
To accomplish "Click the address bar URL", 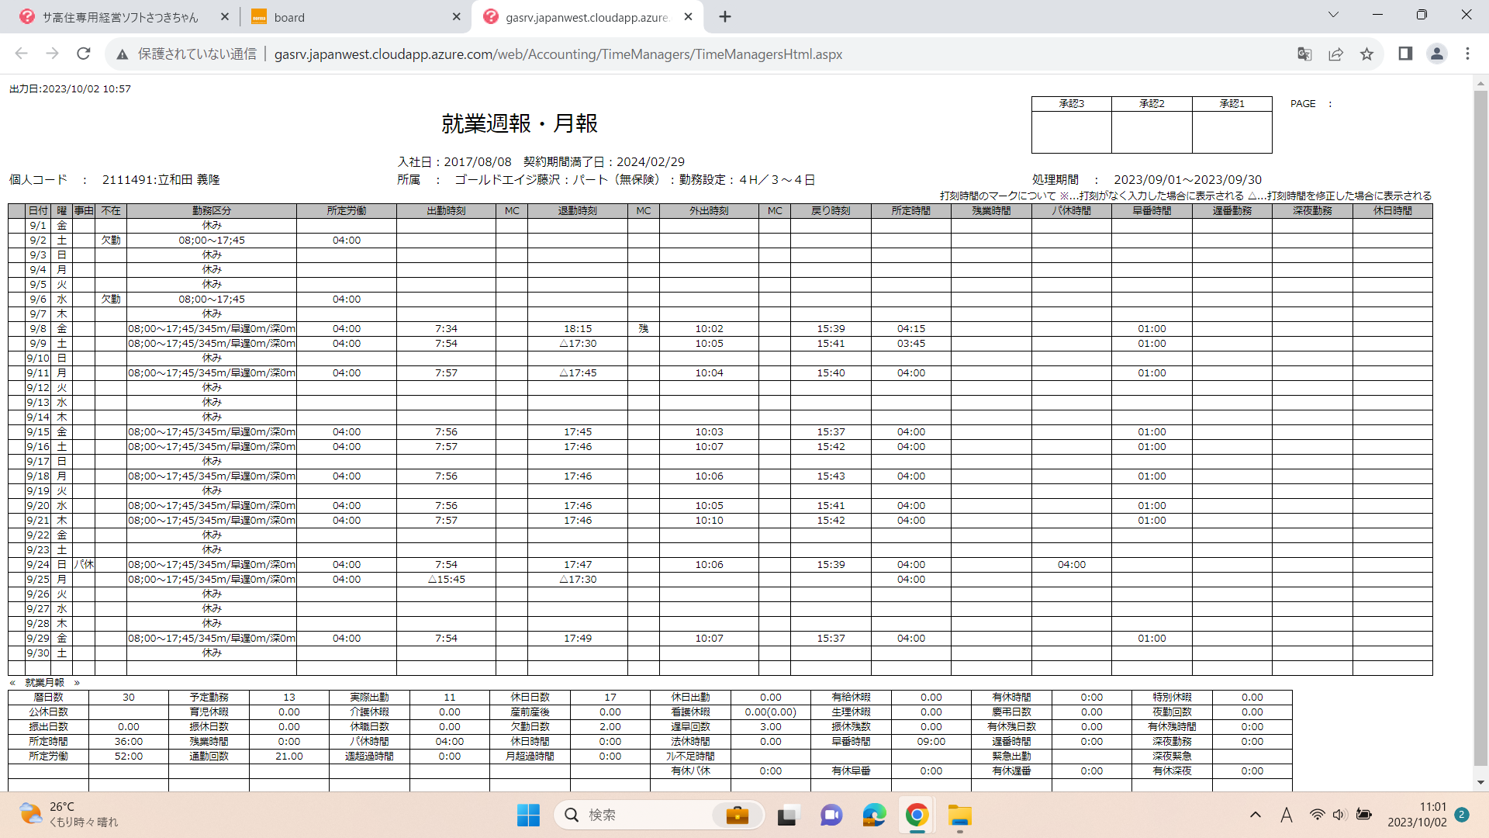I will pyautogui.click(x=558, y=54).
